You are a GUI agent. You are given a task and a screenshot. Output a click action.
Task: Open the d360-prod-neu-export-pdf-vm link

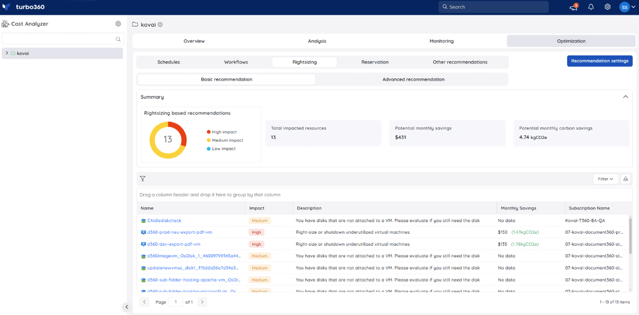coord(180,232)
